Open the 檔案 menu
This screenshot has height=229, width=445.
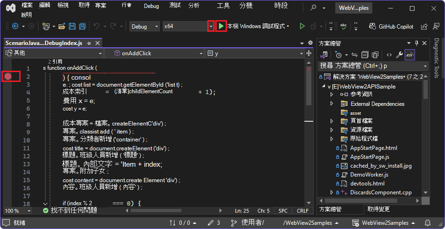[27, 5]
